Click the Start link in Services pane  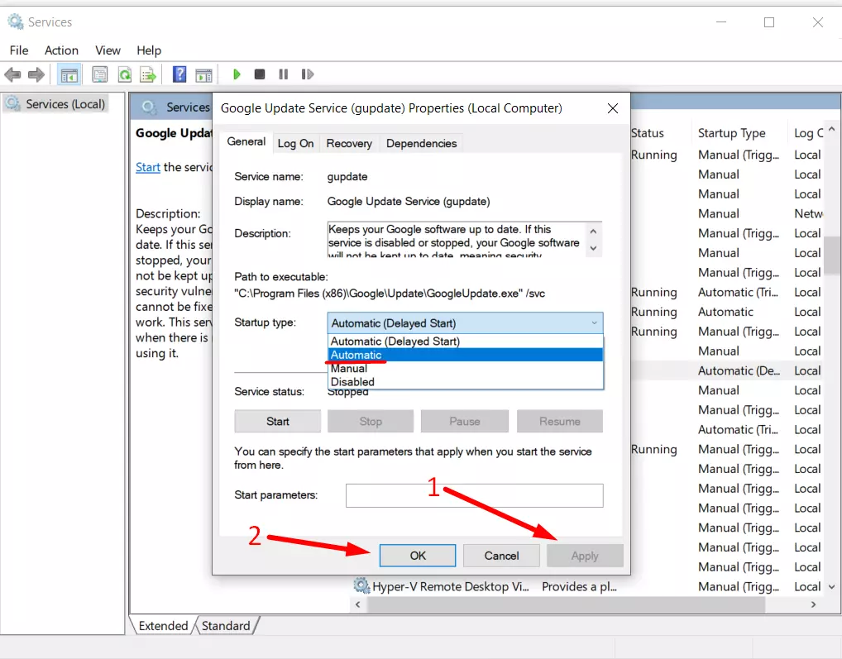pos(148,167)
